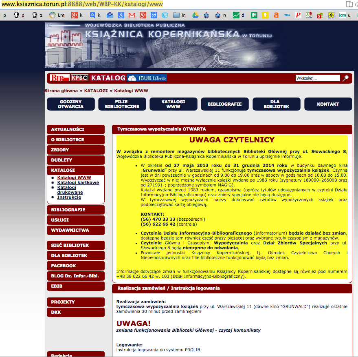358x357 pixels.
Task: Select USŁUGI in the sidebar
Action: coord(76,220)
